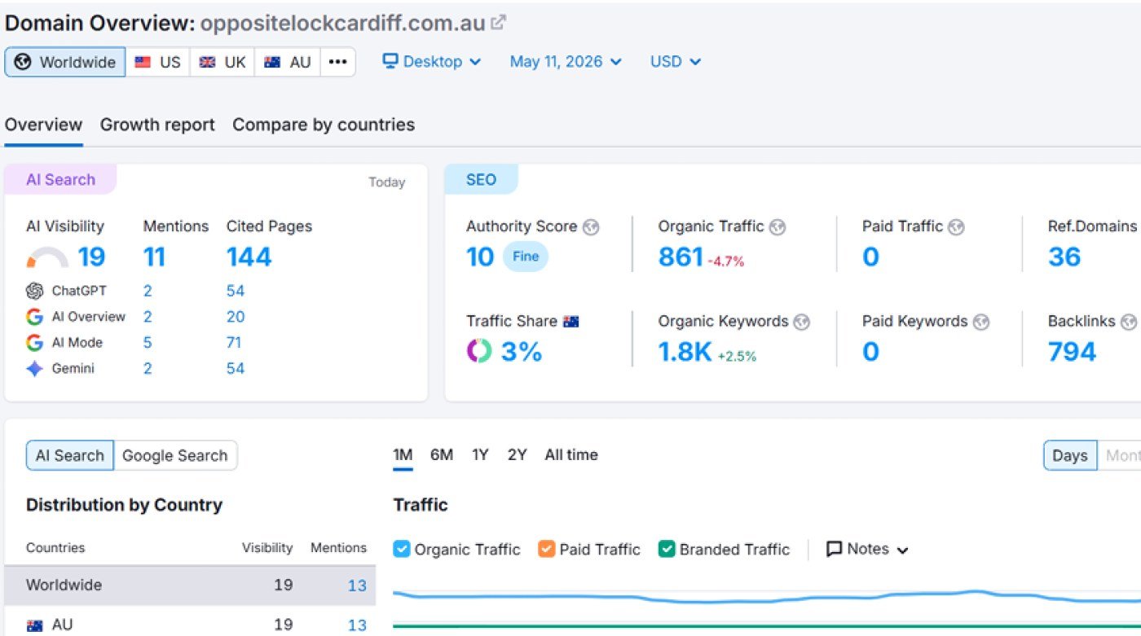Switch the region to AU
The height and width of the screenshot is (636, 1141).
(x=287, y=62)
